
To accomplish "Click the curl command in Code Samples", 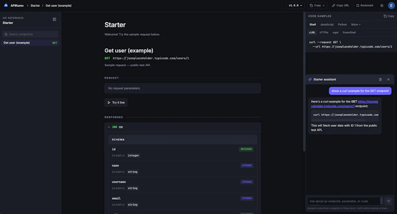I will point(350,45).
